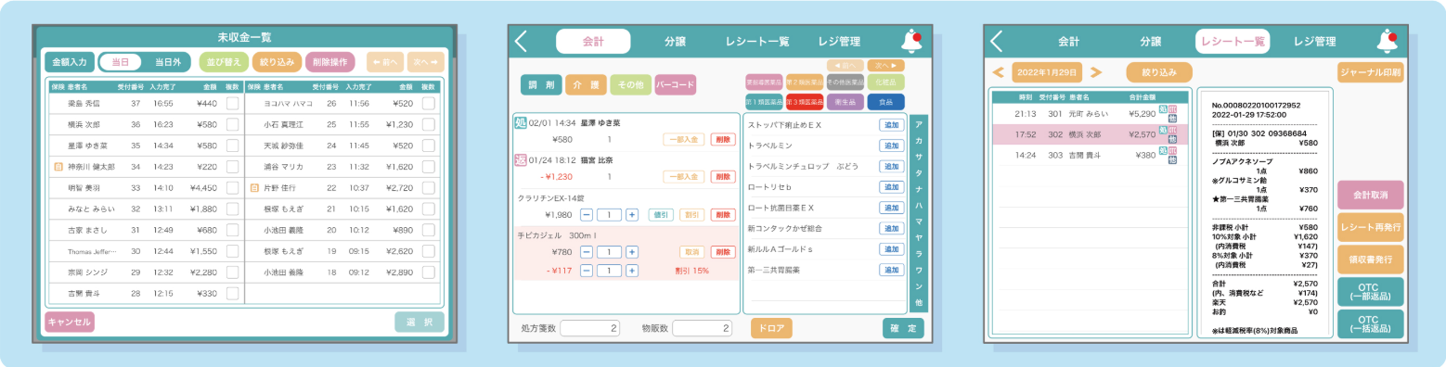Check the box for 明智 美羽 ¥4,450 row

click(x=232, y=188)
